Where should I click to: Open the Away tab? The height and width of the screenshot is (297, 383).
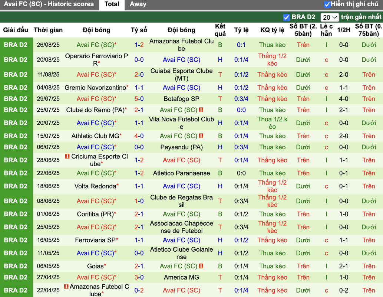tap(138, 4)
